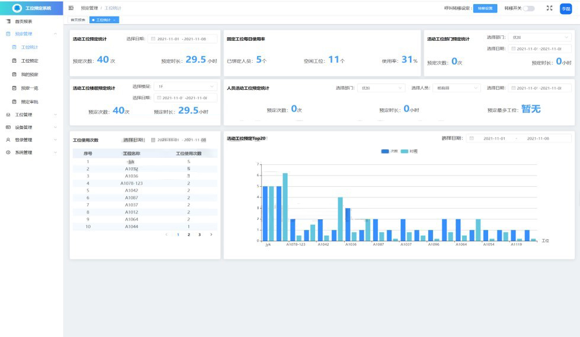This screenshot has width=580, height=337.
Task: Click the system logo icon at top left
Action: pyautogui.click(x=17, y=8)
